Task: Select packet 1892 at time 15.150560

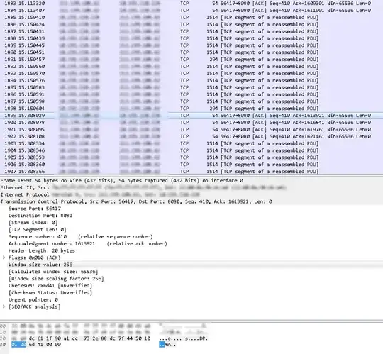Action: point(191,67)
